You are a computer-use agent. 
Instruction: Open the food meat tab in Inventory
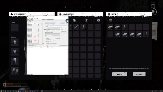coord(86,20)
